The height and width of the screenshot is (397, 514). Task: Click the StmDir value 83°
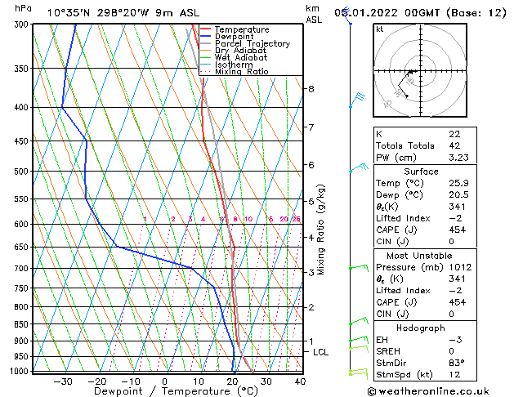(457, 363)
